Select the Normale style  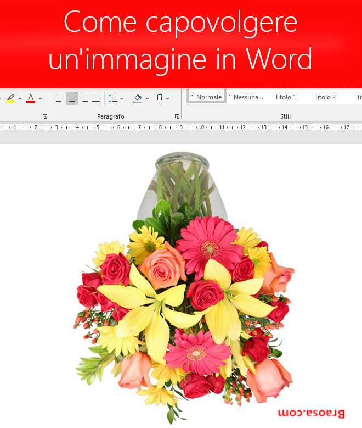[206, 97]
